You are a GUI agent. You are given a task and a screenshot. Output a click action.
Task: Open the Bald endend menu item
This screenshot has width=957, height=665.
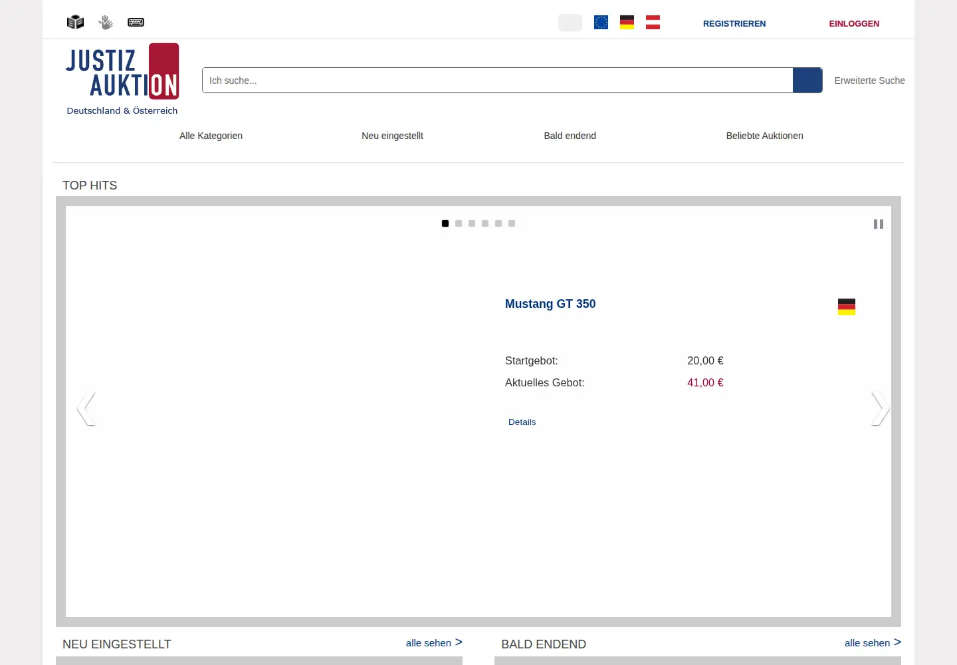[570, 136]
